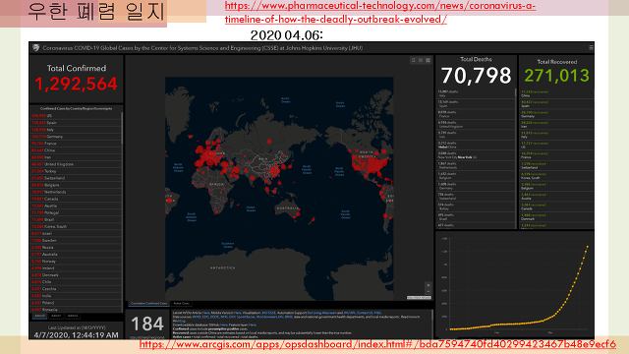Select the legend list icon above the map

[421, 60]
